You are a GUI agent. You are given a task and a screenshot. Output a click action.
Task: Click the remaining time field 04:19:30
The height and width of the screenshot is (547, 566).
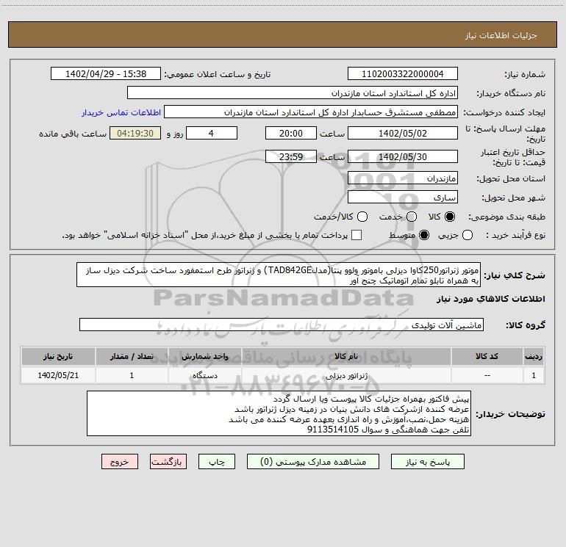point(135,133)
